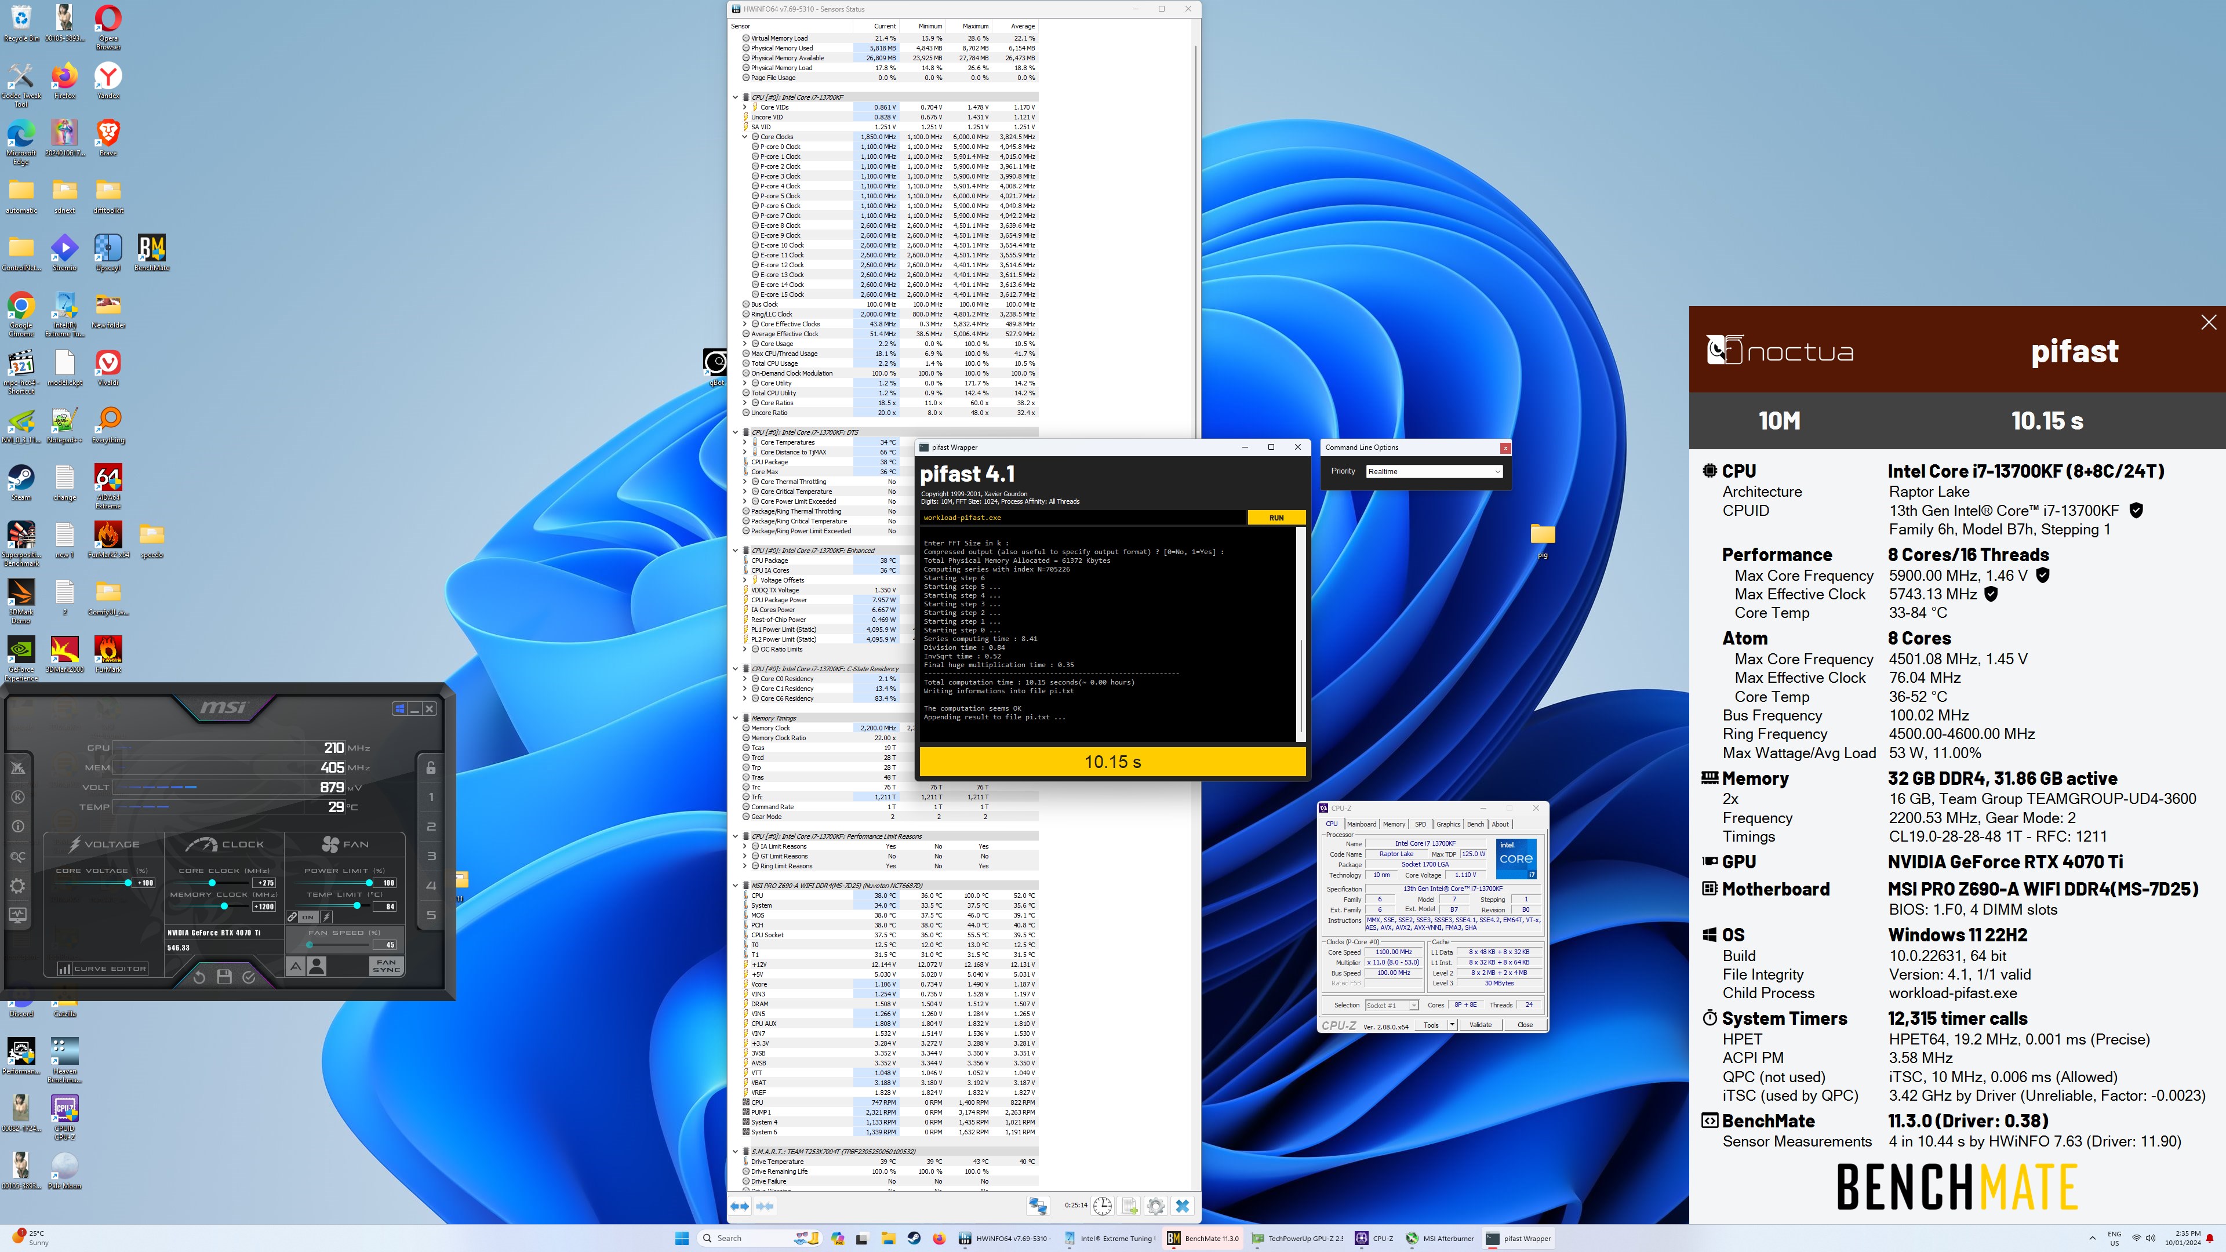The width and height of the screenshot is (2226, 1252).
Task: Launch the Afterburner OC Scanner icon
Action: 17,856
